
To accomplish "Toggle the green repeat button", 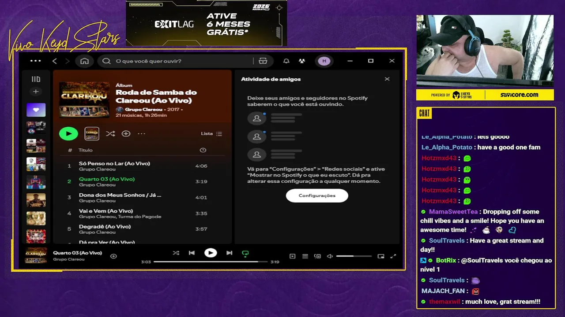I will pos(245,253).
